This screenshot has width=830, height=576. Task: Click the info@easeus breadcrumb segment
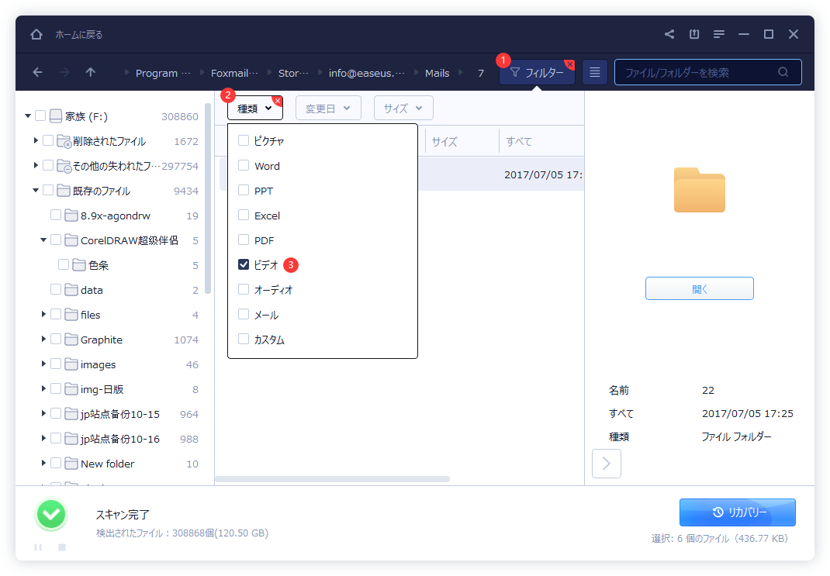tap(366, 73)
